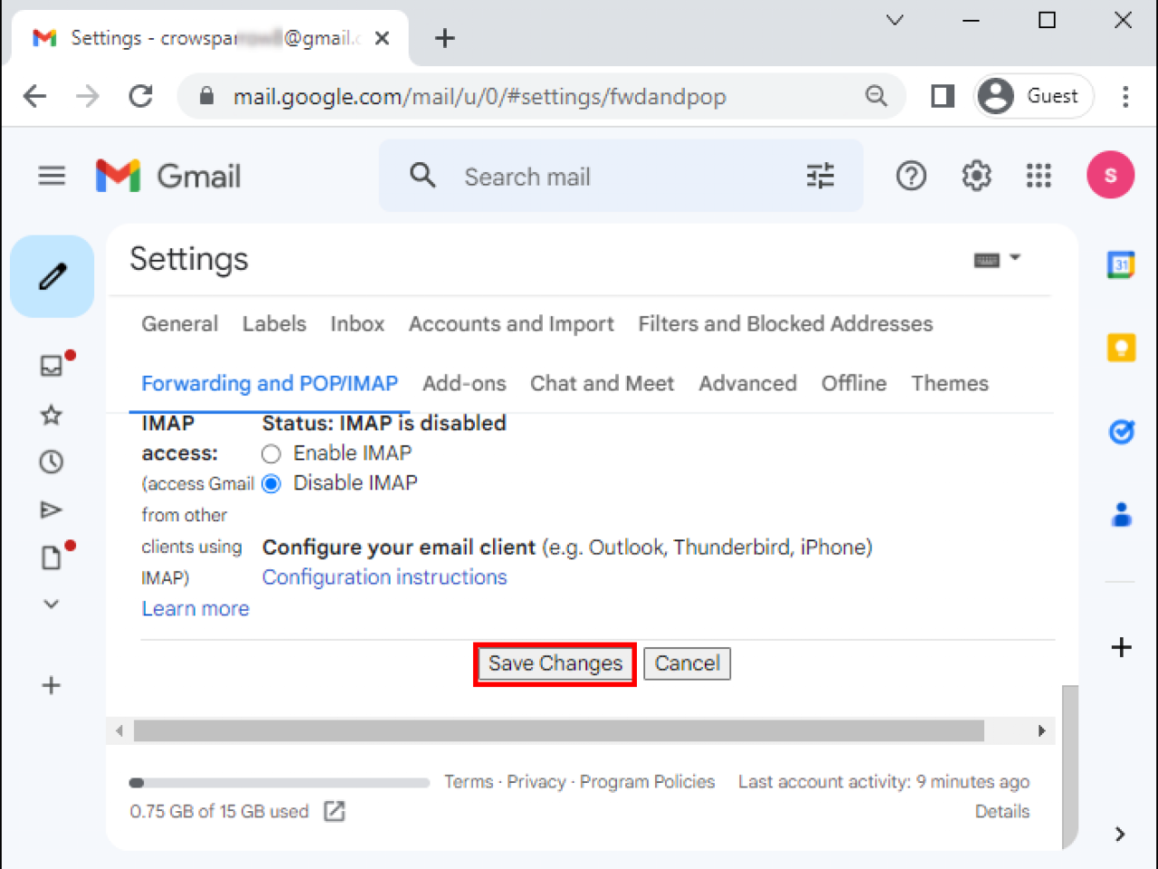Expand More labels chevron in sidebar
The width and height of the screenshot is (1158, 869).
(x=52, y=604)
